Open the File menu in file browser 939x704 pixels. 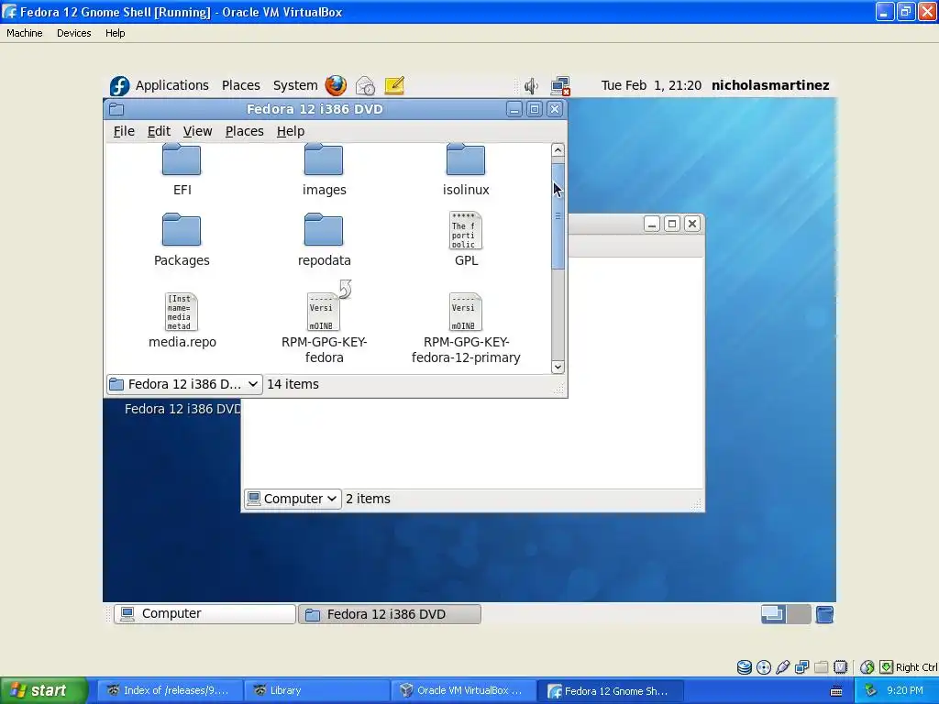coord(124,131)
